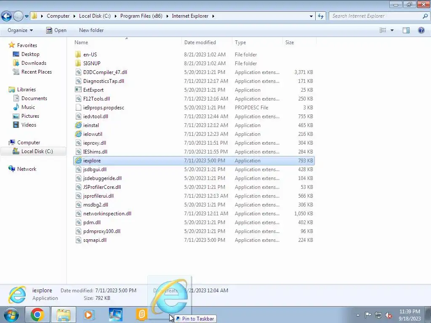431x323 pixels.
Task: Click the search magnifier icon
Action: (x=425, y=16)
